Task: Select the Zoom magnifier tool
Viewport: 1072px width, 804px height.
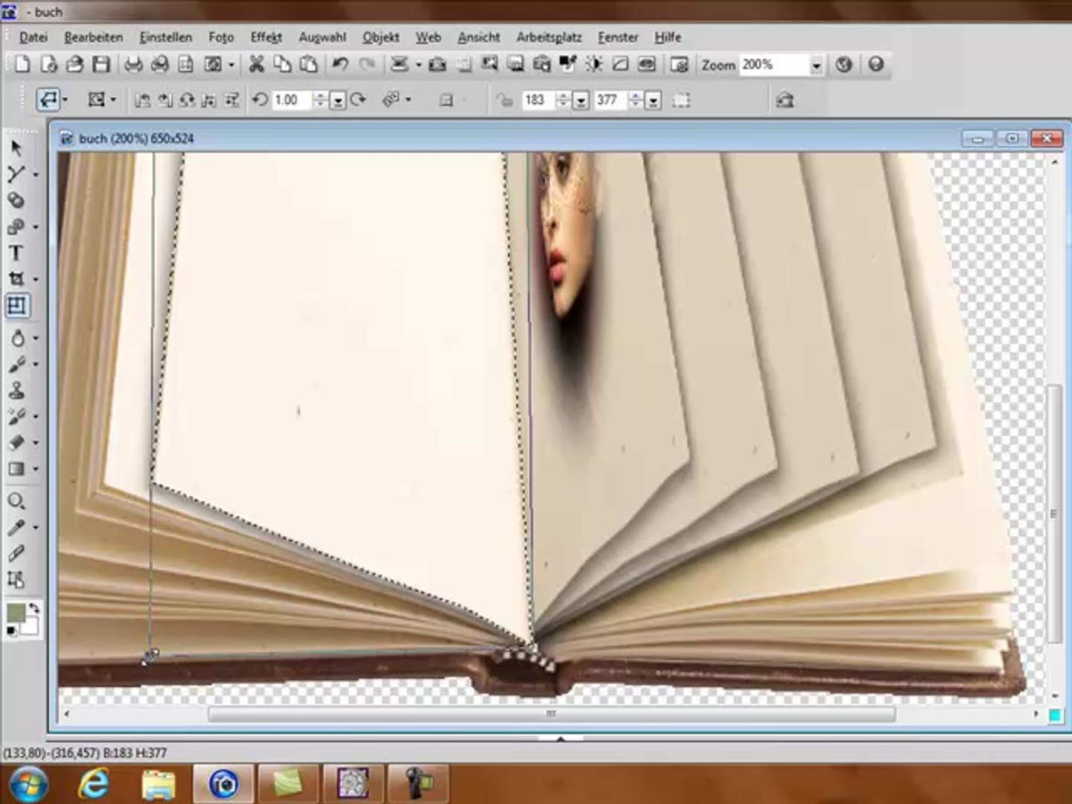Action: (x=16, y=501)
